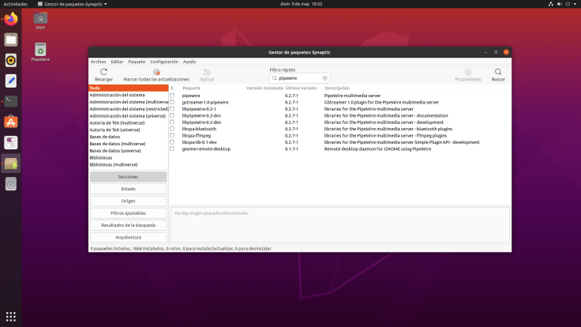Screen dimensions: 581x327
Task: Mark the pipewire package checkbox
Action: 172,95
